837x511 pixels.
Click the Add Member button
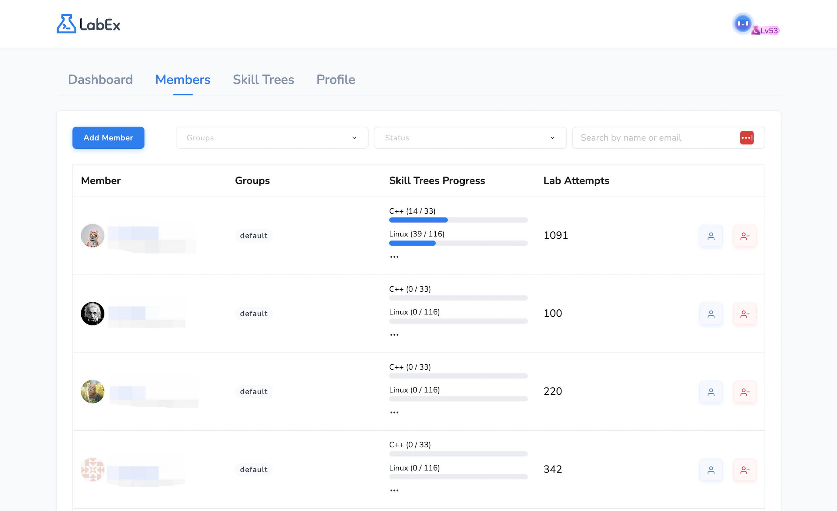point(108,138)
